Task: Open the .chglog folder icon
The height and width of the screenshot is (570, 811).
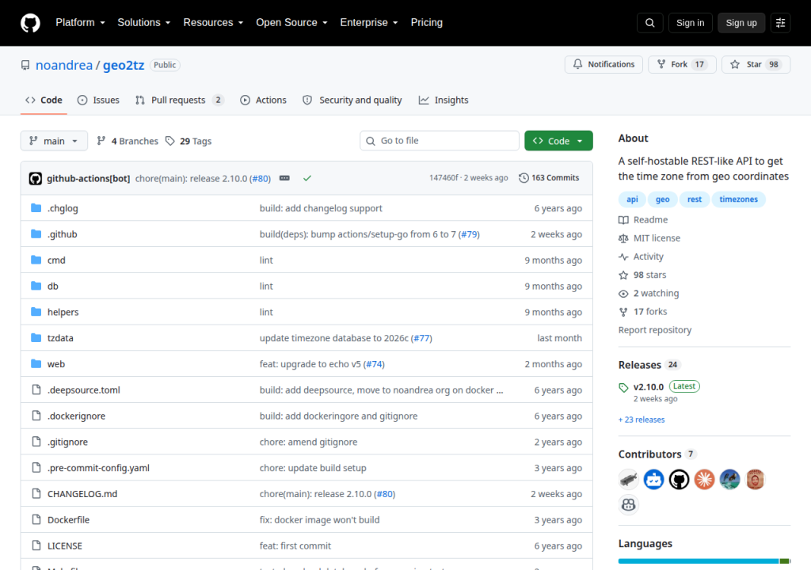Action: click(36, 208)
